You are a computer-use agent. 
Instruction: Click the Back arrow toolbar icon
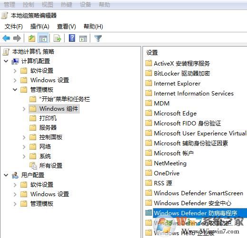tap(6, 38)
